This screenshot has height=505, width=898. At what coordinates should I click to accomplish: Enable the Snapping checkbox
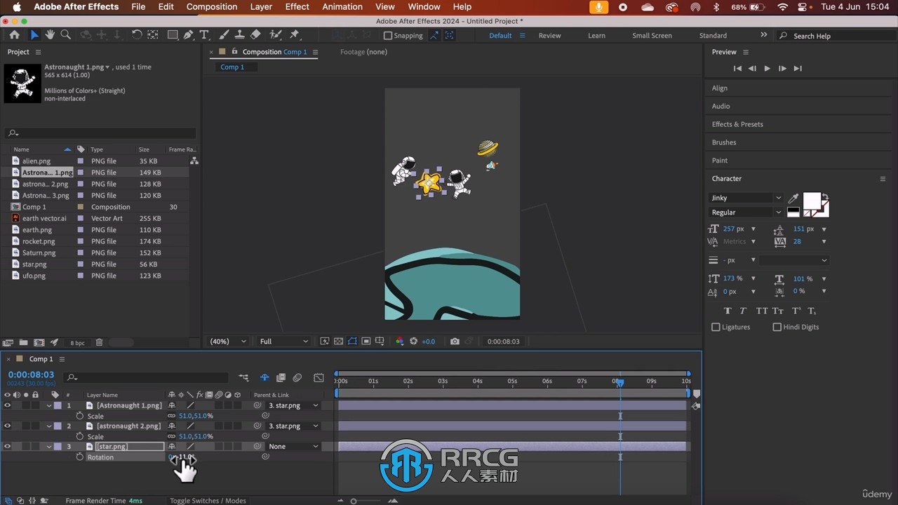pos(388,36)
